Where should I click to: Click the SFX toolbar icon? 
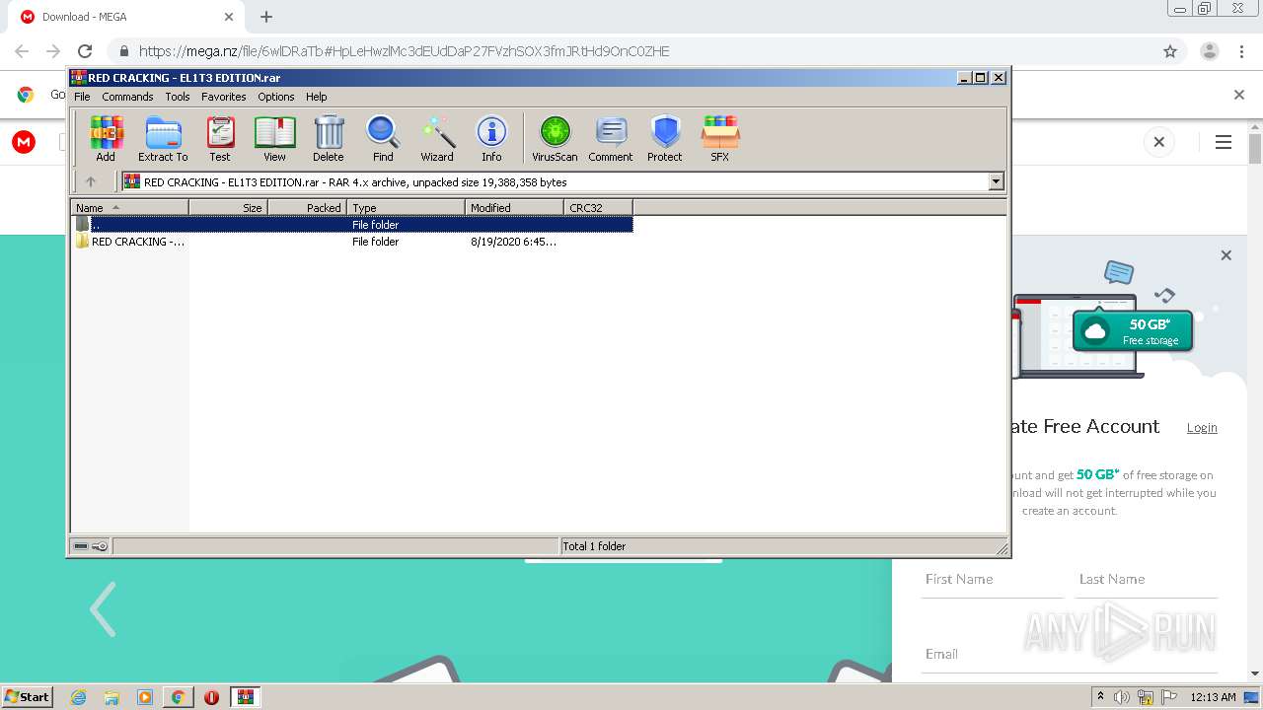tap(720, 138)
